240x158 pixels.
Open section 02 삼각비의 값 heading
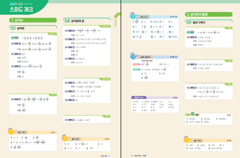click(76, 20)
